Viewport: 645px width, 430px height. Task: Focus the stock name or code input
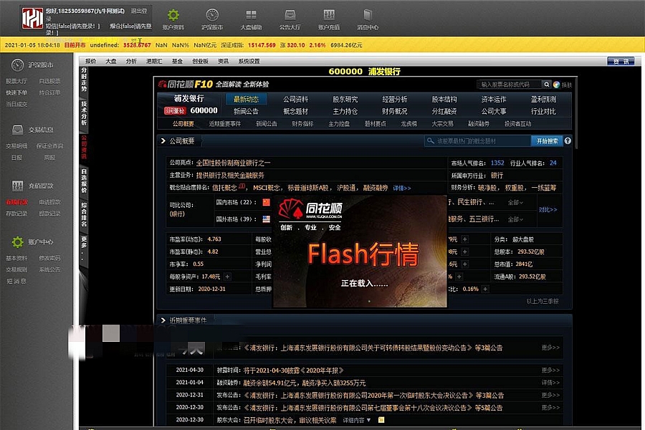[x=510, y=85]
